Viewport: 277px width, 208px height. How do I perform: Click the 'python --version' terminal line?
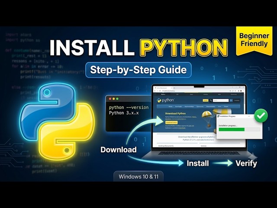click(x=129, y=107)
